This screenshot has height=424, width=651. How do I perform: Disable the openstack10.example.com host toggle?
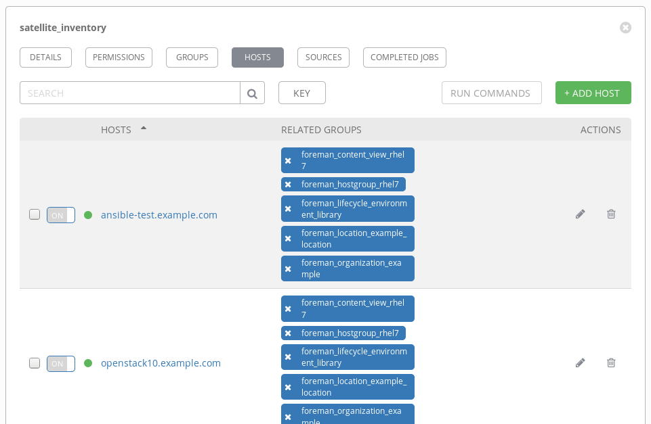(x=60, y=363)
